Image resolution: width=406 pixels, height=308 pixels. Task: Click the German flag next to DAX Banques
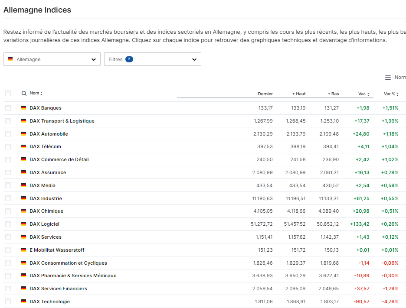23,108
